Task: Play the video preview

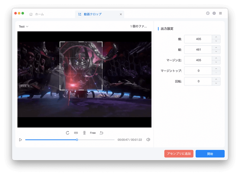Action: click(21, 140)
